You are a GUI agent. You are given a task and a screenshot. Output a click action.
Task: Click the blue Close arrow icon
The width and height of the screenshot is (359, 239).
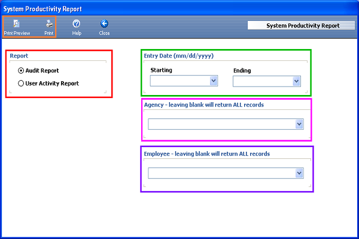(104, 24)
